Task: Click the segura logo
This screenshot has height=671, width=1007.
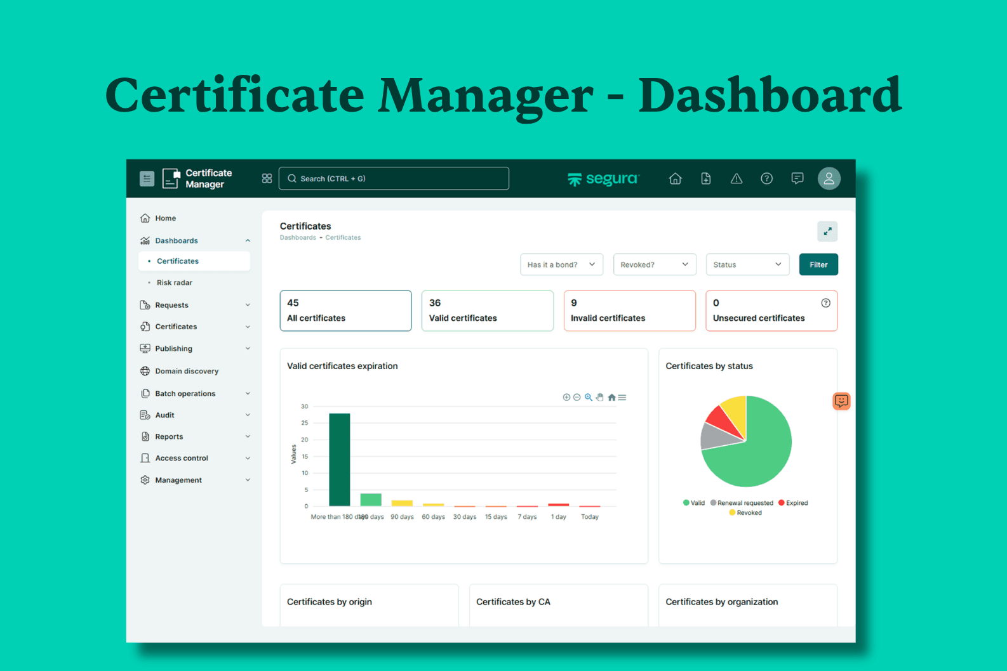Action: point(603,179)
